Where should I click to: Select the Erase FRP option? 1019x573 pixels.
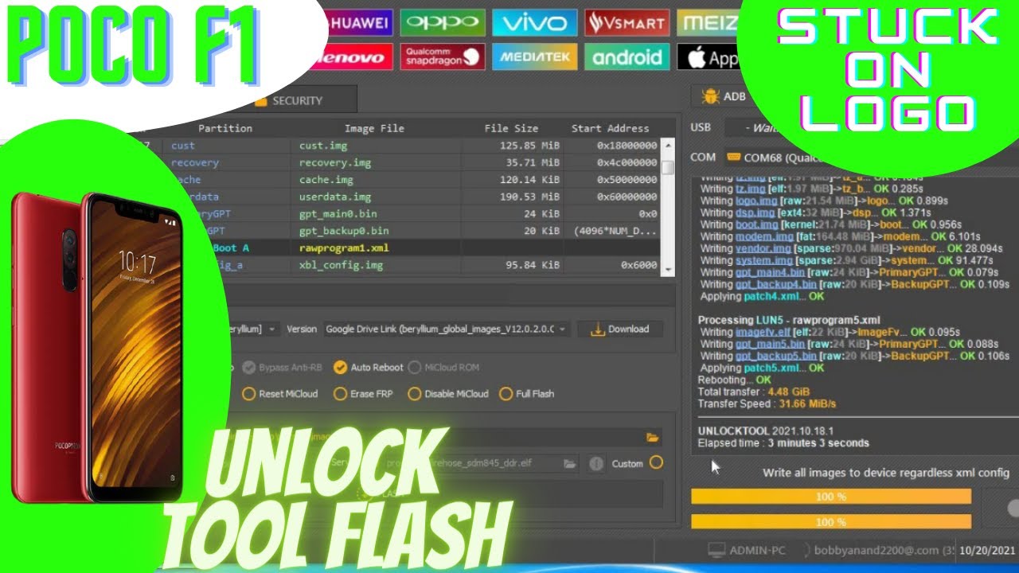(340, 394)
